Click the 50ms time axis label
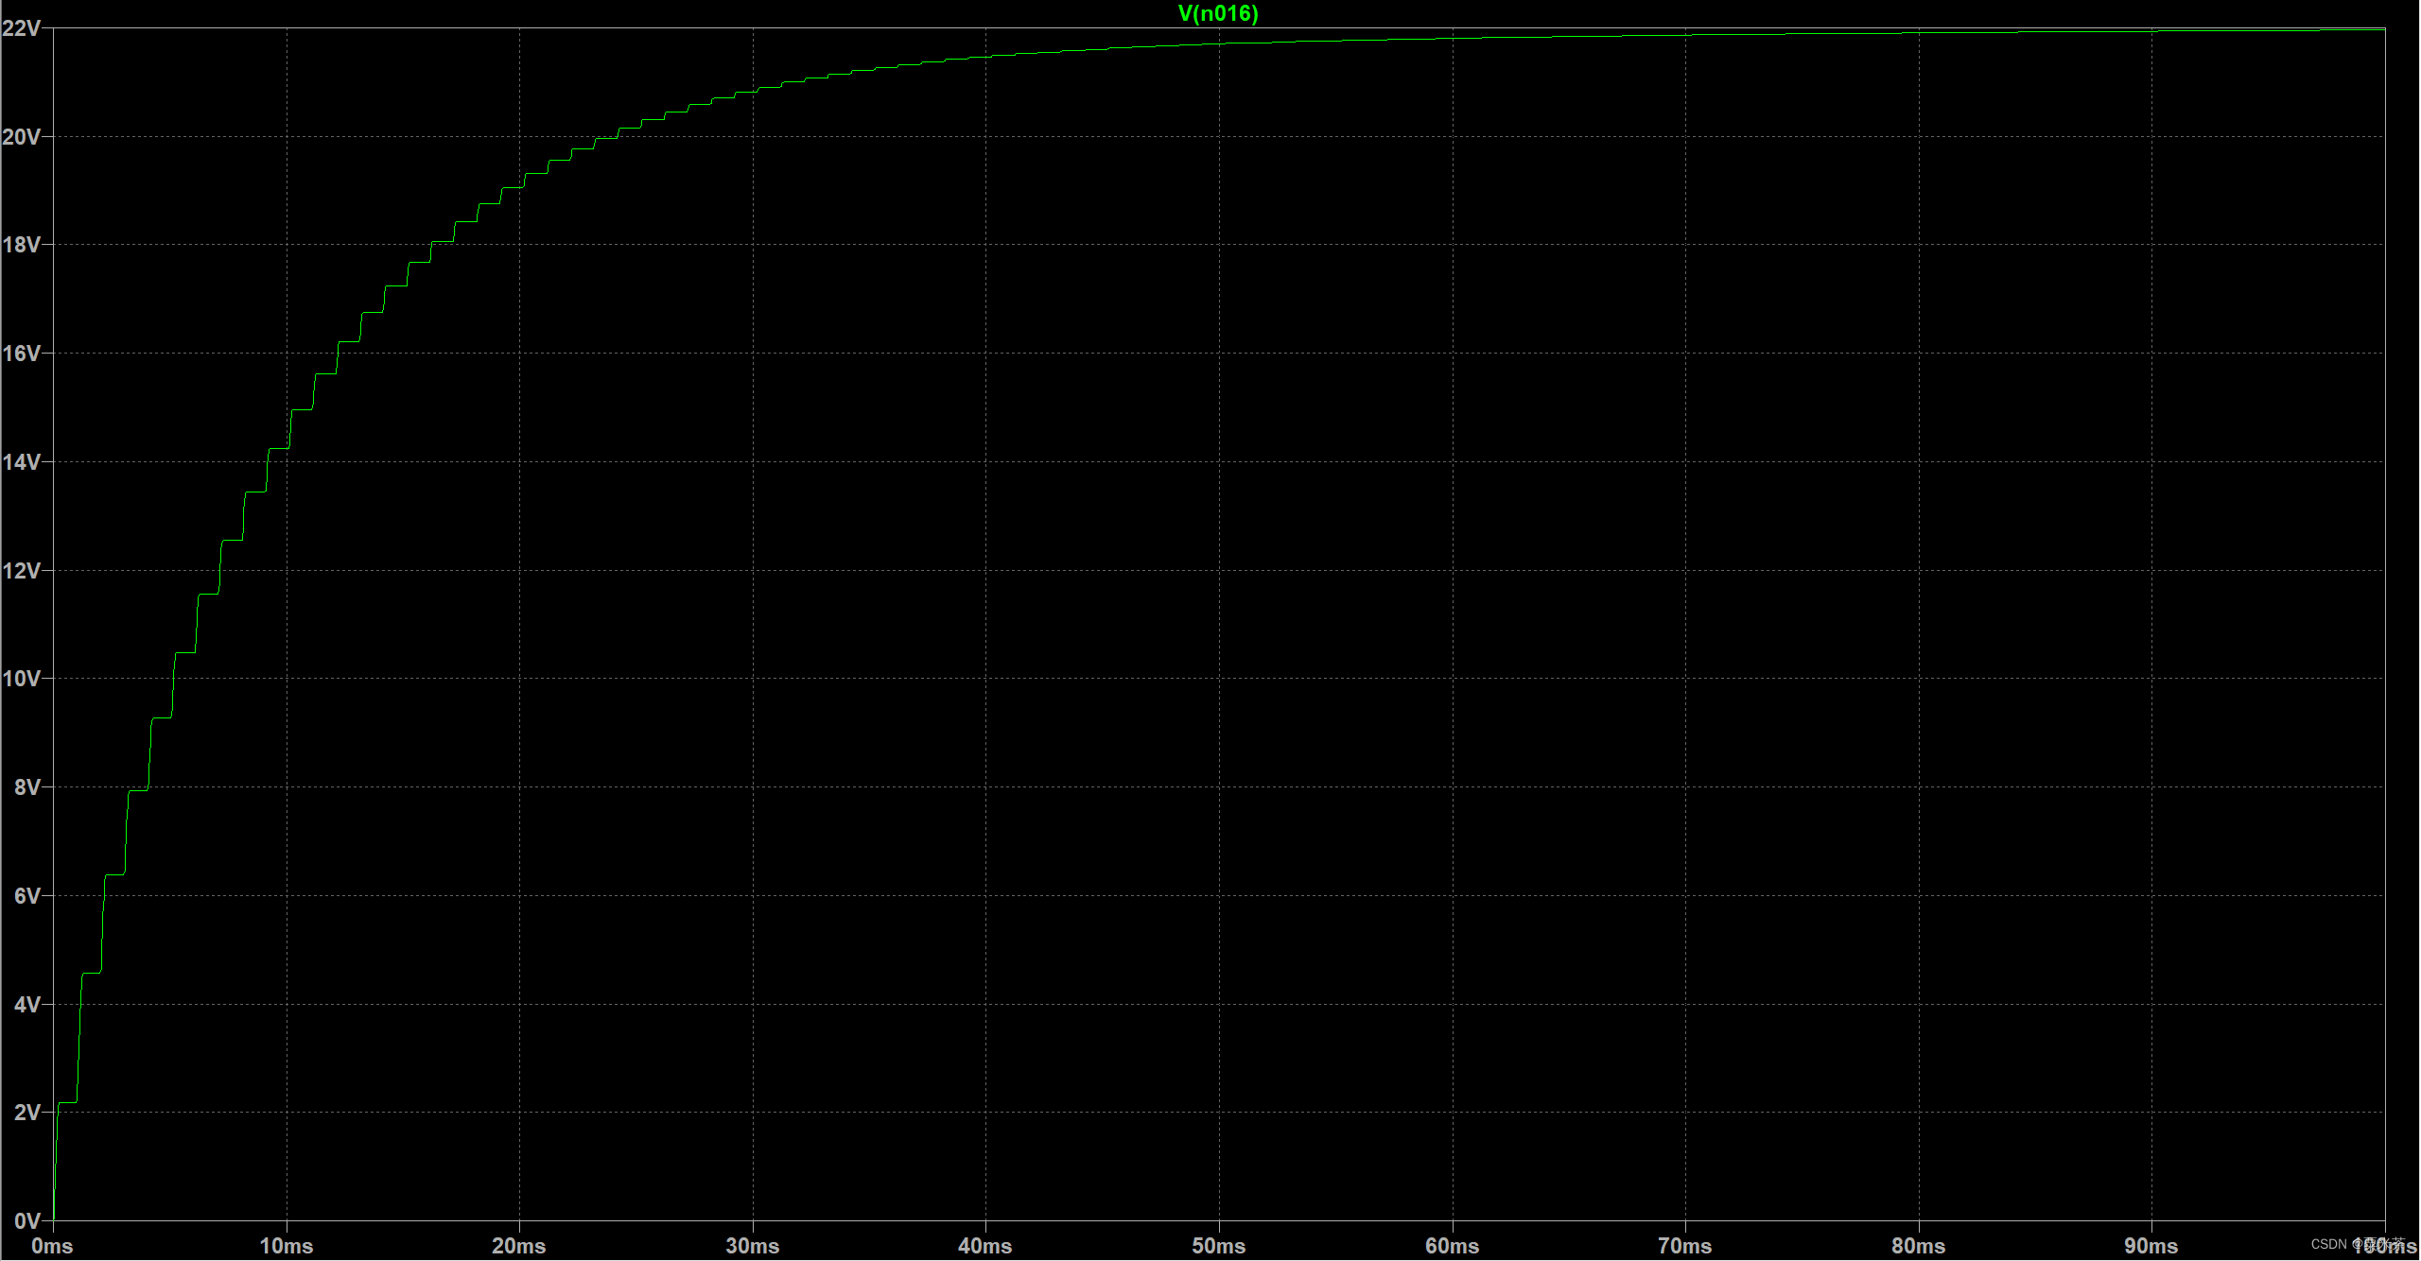The width and height of the screenshot is (2421, 1261). 1219,1246
